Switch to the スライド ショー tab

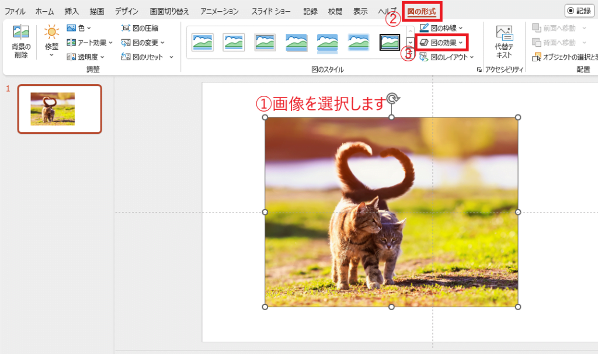tap(271, 12)
